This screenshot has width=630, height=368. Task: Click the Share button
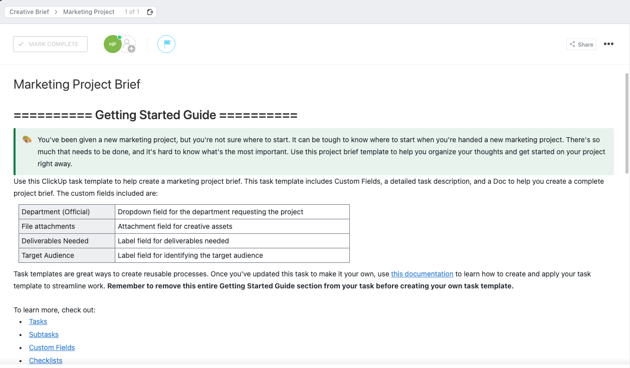(x=581, y=45)
